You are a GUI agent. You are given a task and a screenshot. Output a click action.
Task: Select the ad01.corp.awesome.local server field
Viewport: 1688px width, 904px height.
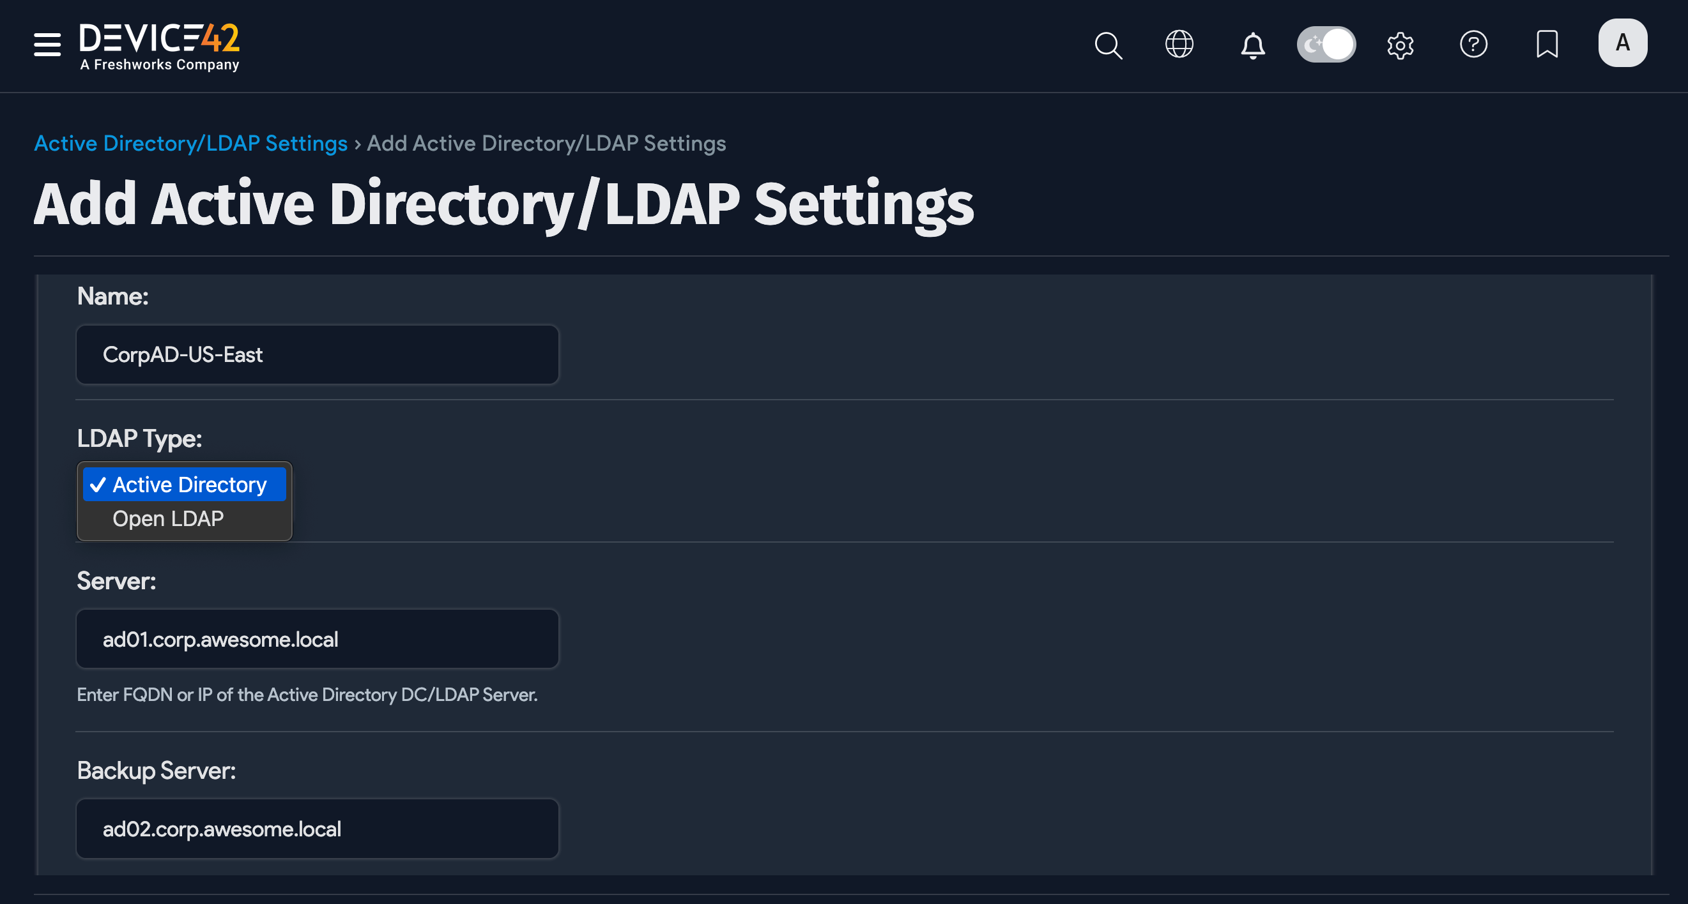tap(317, 639)
